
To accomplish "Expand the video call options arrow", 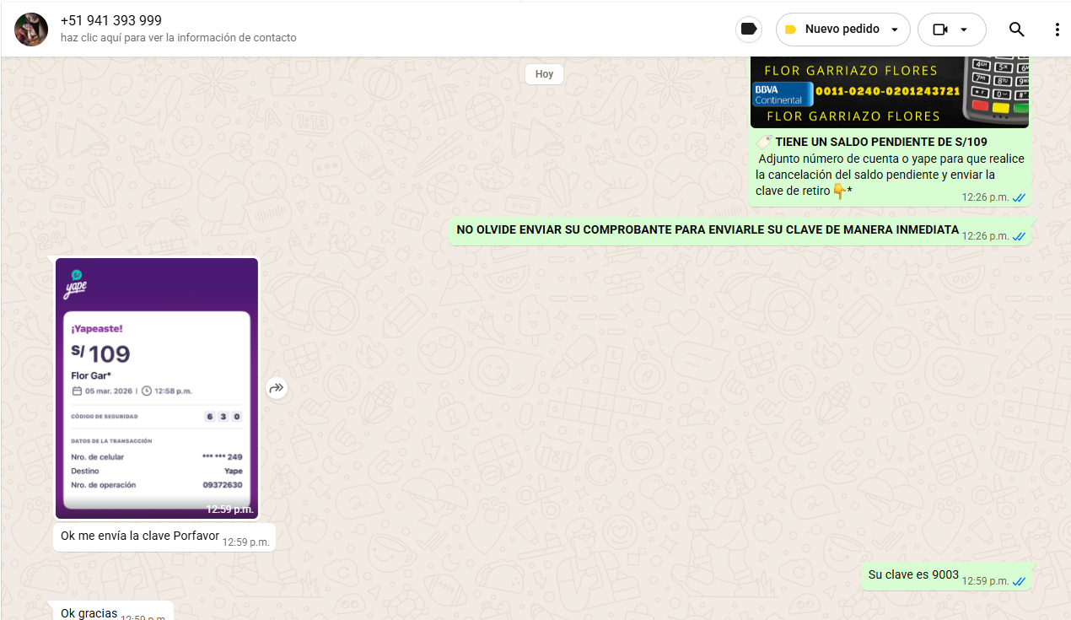I will coord(964,30).
